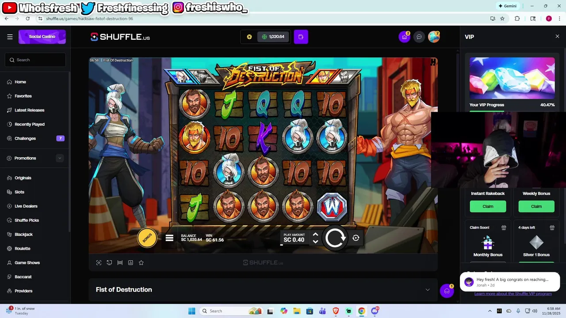Open the VIP crown rewards icon

click(x=404, y=37)
